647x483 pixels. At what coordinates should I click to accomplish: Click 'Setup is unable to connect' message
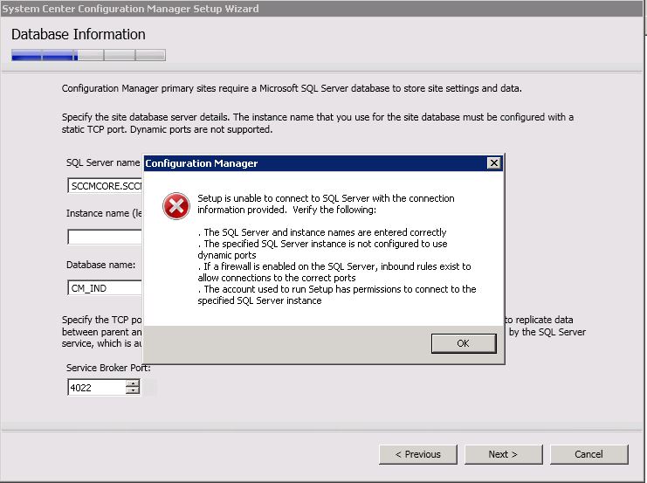pyautogui.click(x=326, y=204)
